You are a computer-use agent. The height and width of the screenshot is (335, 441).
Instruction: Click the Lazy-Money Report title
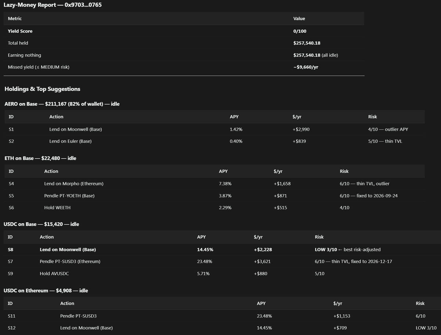[53, 5]
